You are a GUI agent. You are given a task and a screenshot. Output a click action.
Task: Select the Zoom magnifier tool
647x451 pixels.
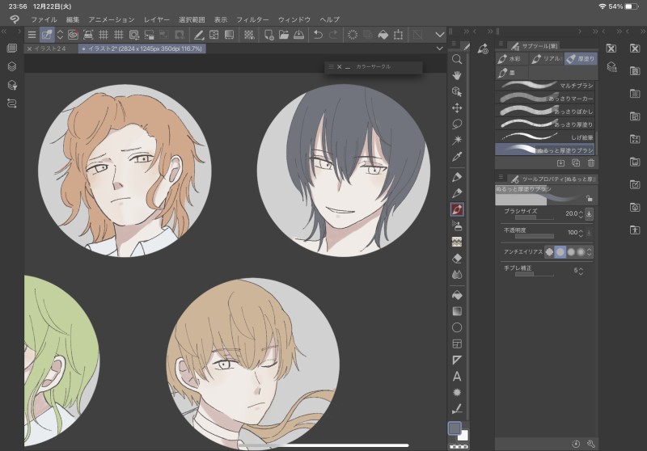(x=457, y=59)
